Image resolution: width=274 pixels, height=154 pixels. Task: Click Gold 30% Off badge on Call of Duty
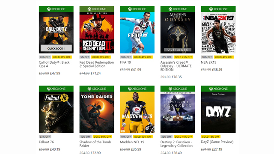coord(62,57)
